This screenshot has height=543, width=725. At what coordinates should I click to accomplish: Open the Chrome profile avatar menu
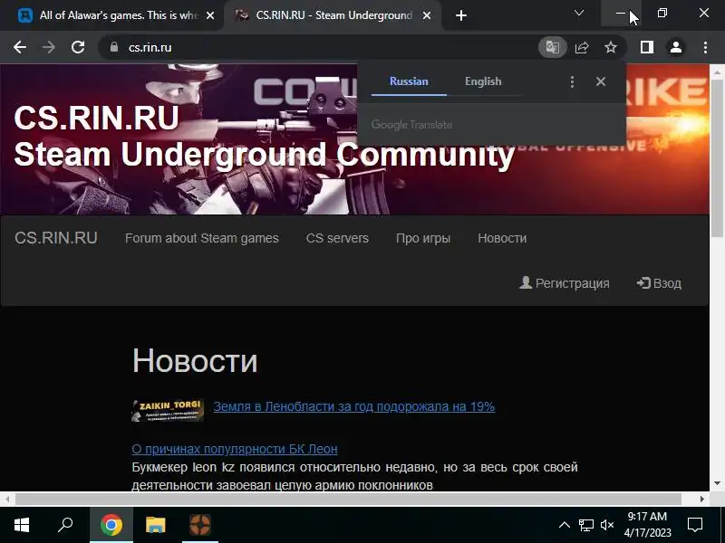(x=676, y=47)
